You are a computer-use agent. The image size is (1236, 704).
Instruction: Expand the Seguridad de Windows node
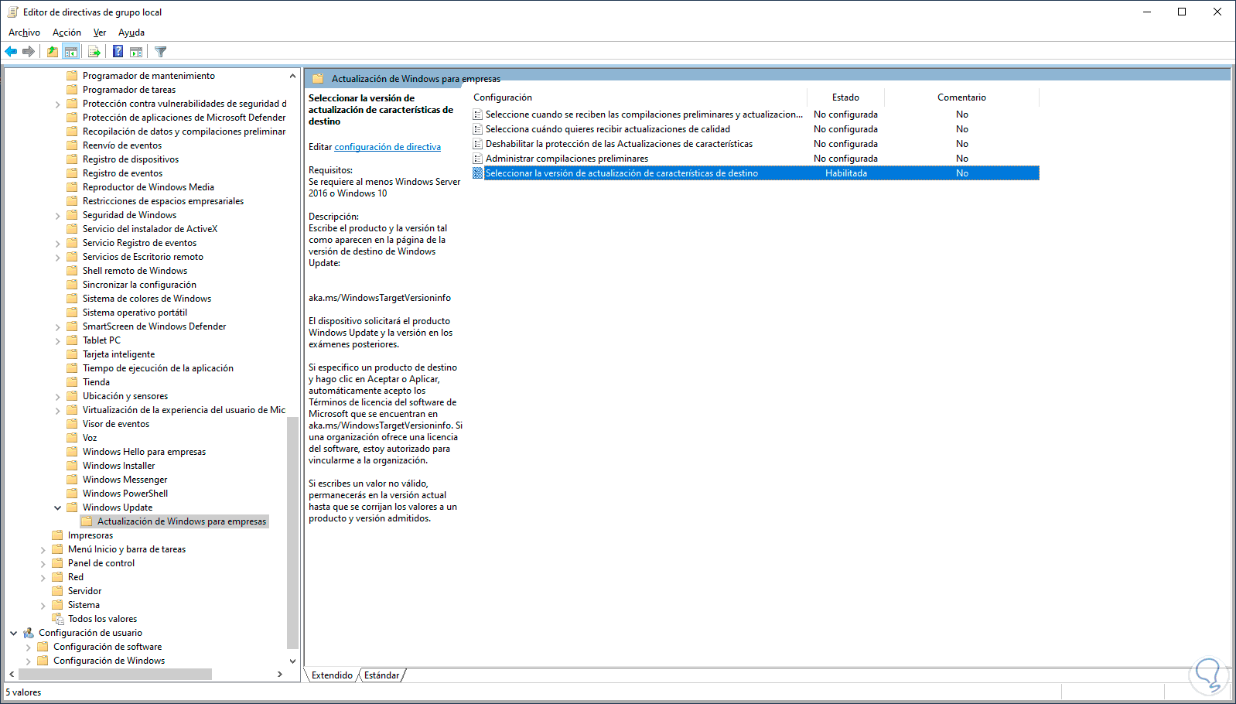57,216
